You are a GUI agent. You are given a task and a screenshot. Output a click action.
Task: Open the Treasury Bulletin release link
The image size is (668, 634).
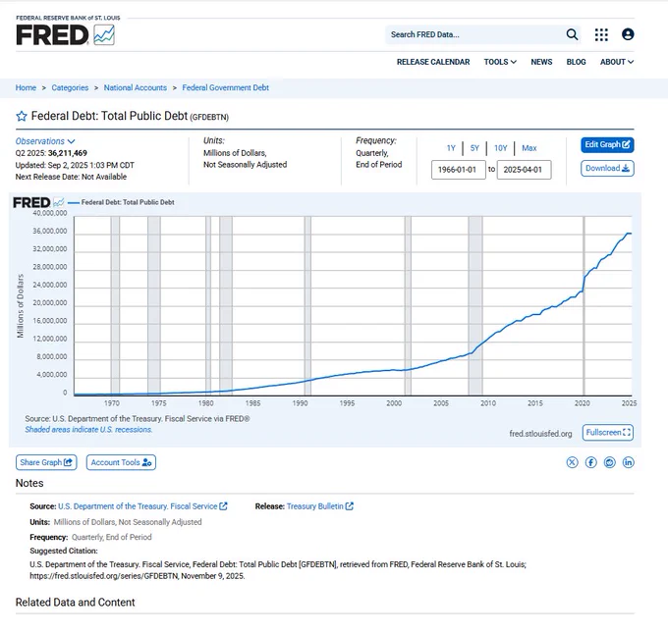pos(319,506)
